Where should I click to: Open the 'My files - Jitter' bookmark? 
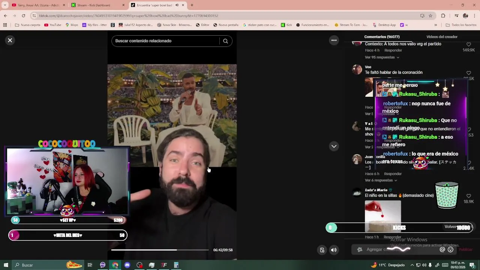pyautogui.click(x=94, y=25)
